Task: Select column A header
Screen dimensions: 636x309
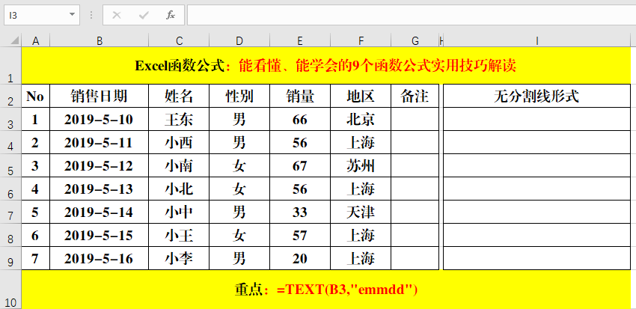Action: point(36,40)
